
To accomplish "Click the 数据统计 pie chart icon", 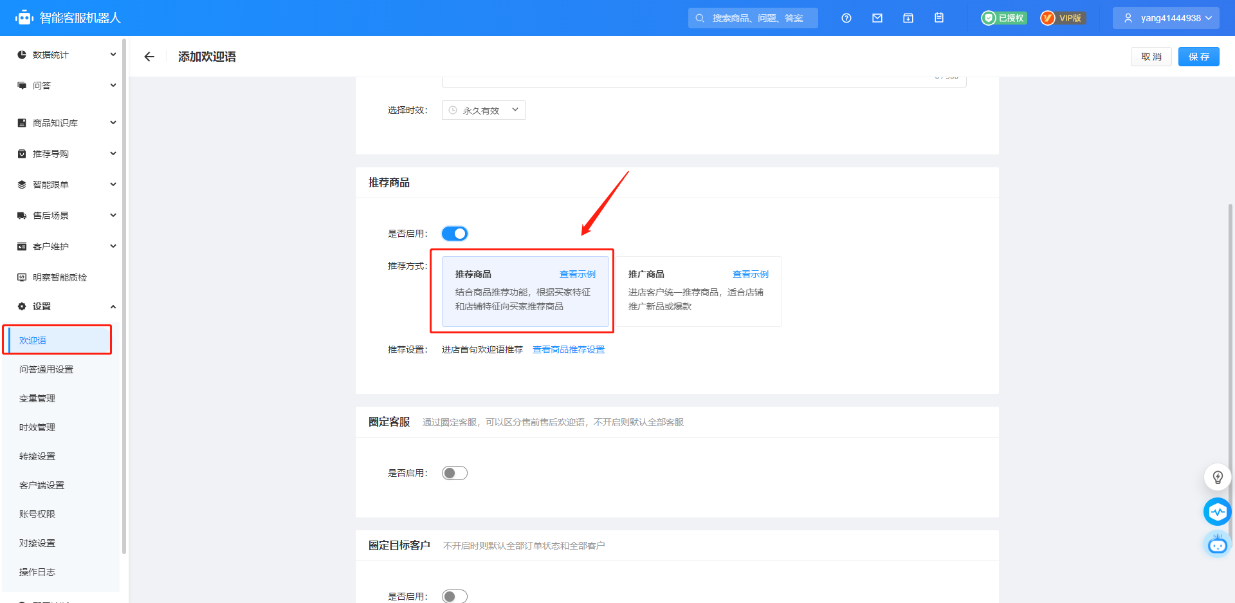I will (x=22, y=55).
